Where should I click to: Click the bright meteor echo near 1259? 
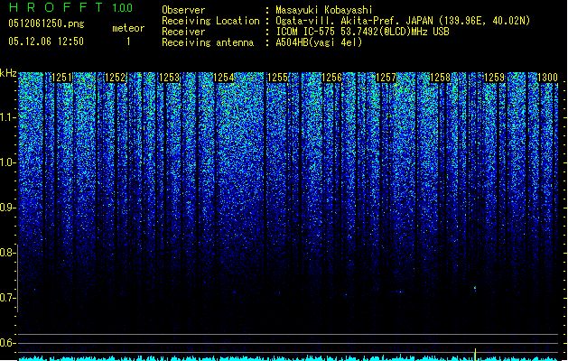coord(475,289)
